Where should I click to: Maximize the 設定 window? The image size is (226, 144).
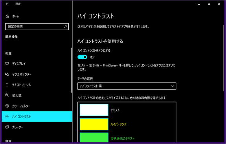(209, 4)
